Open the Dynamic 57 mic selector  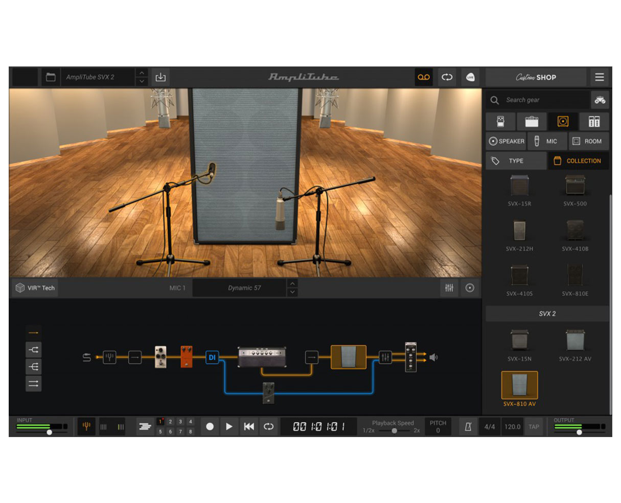pyautogui.click(x=239, y=288)
